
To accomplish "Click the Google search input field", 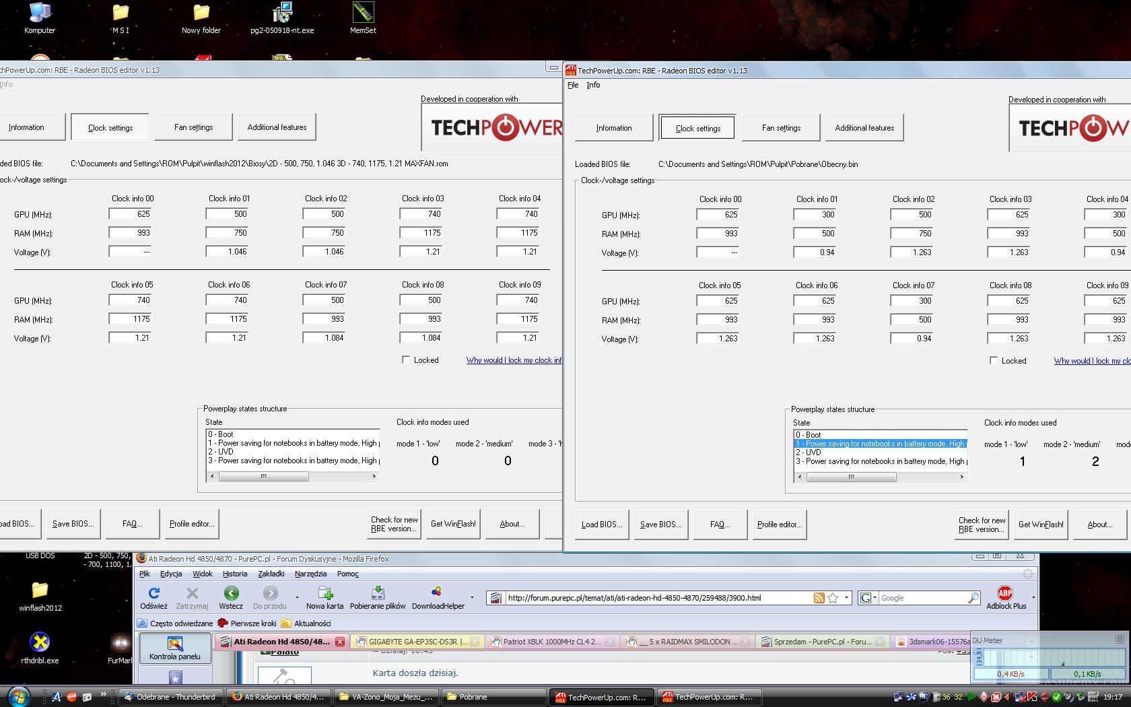I will click(922, 598).
